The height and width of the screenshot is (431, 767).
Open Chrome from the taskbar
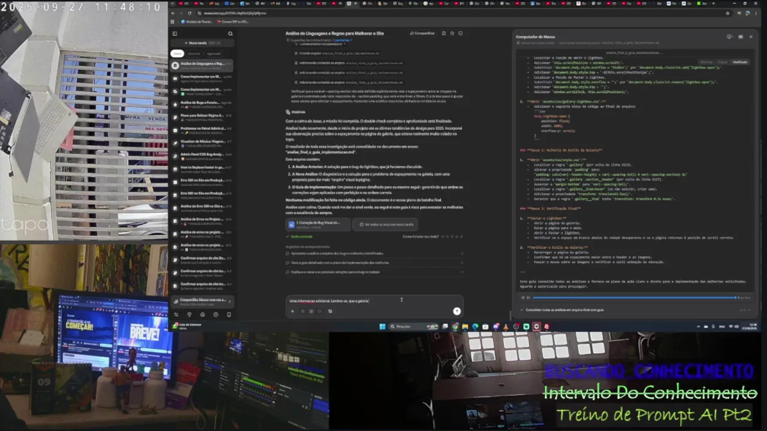[455, 327]
